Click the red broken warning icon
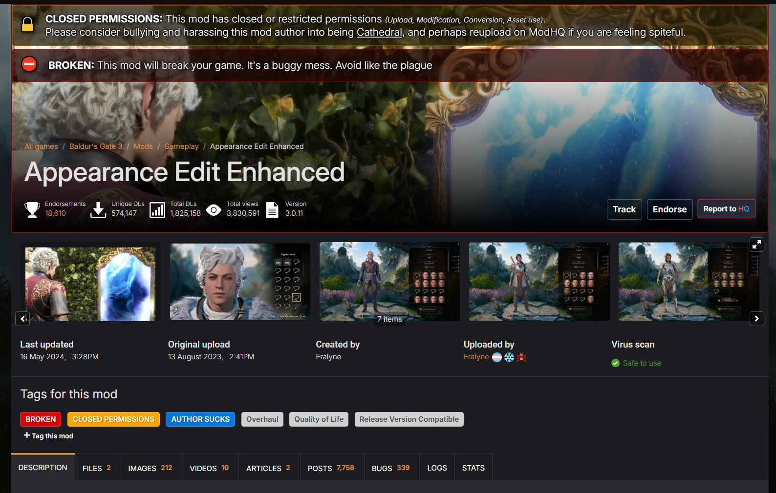776x493 pixels. coord(29,64)
